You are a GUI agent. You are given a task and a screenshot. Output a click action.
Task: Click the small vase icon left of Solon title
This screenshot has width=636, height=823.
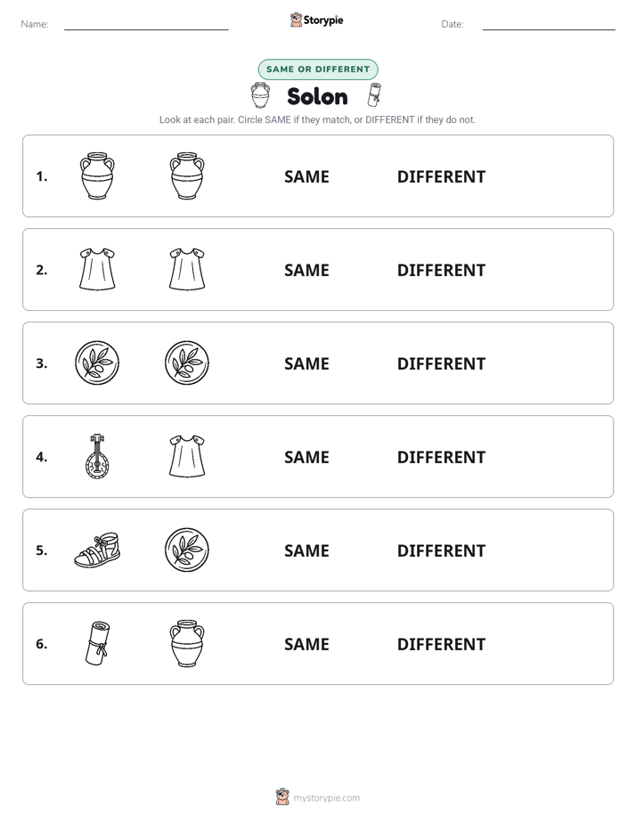(x=260, y=95)
